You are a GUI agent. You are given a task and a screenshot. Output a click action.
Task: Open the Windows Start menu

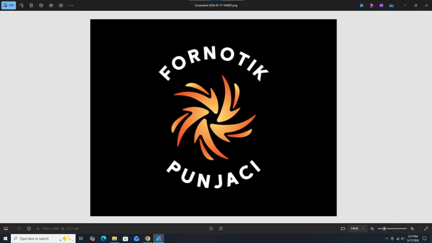(x=5, y=238)
